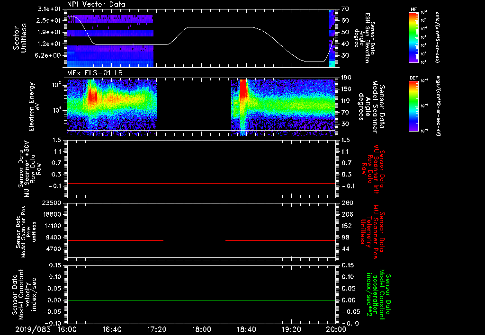The height and width of the screenshot is (335, 485).
Task: Select the 44 telemetry tick value
Action: coord(345,249)
